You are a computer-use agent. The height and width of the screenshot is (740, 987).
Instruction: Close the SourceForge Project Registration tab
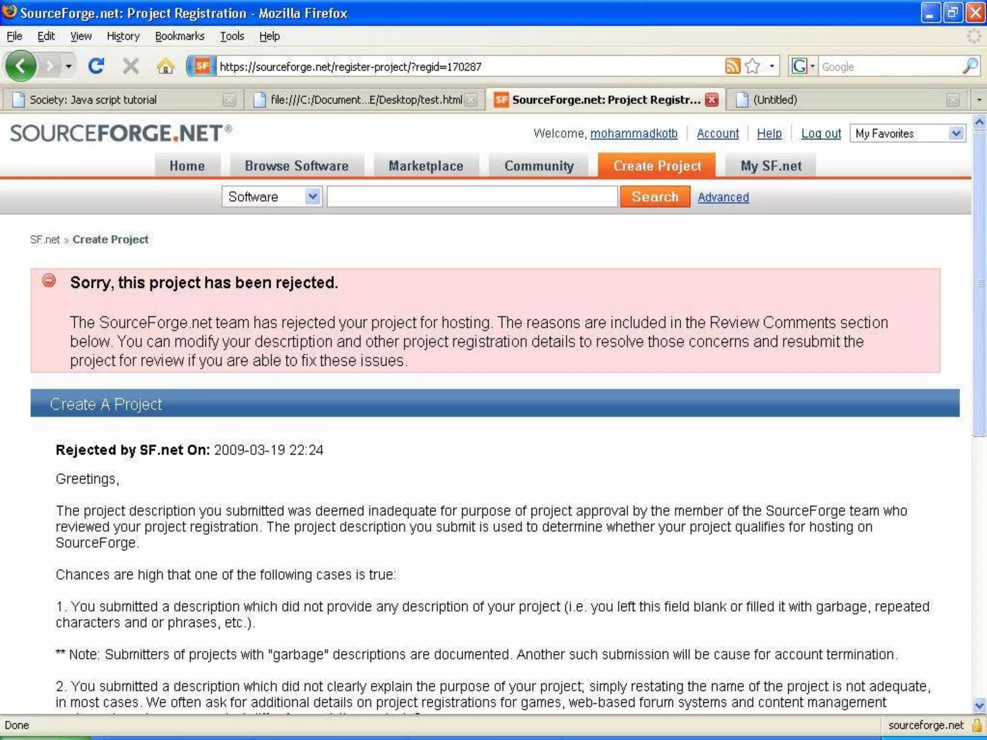(712, 100)
